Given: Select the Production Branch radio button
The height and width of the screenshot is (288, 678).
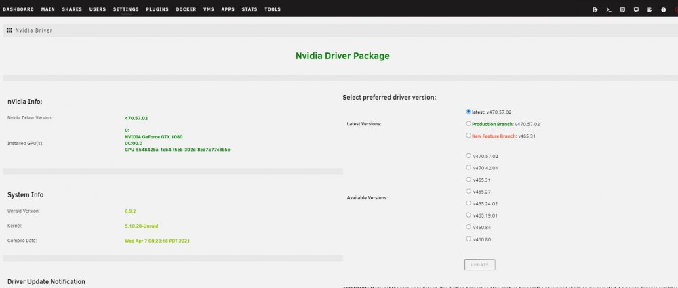Looking at the screenshot, I should [x=468, y=124].
